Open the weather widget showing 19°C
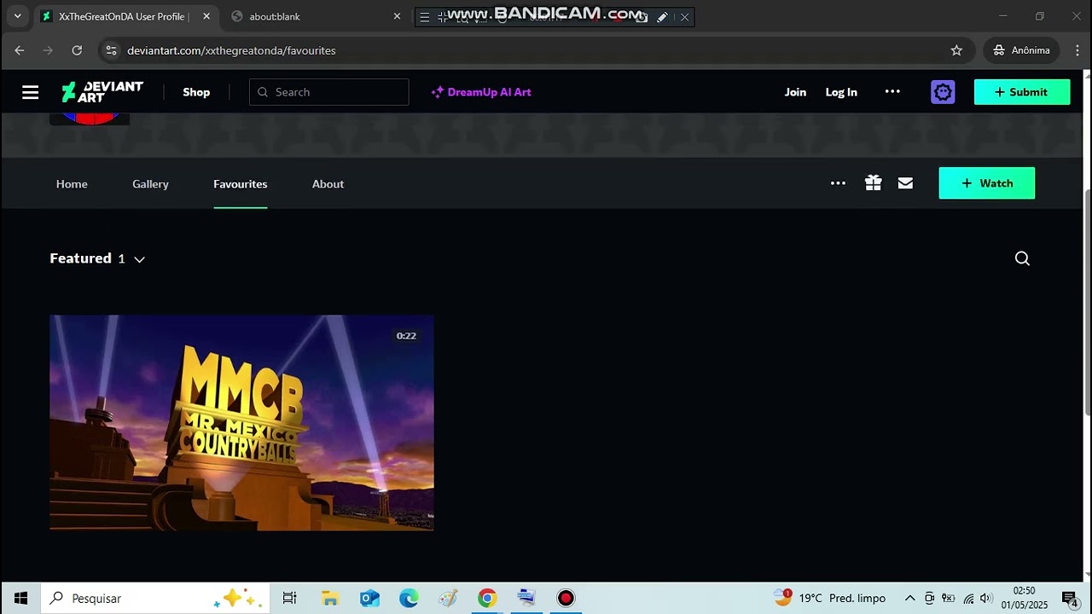This screenshot has height=614, width=1092. pos(829,598)
